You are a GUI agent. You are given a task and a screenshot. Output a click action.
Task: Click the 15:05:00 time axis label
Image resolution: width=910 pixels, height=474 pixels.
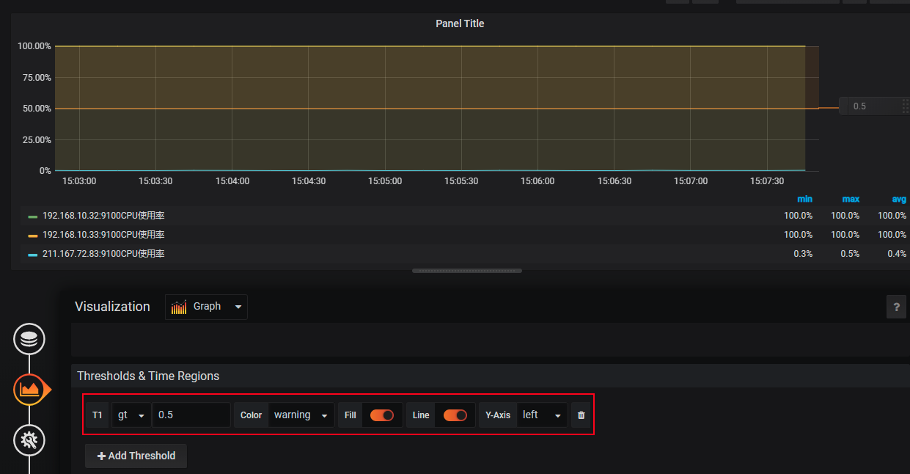click(385, 181)
